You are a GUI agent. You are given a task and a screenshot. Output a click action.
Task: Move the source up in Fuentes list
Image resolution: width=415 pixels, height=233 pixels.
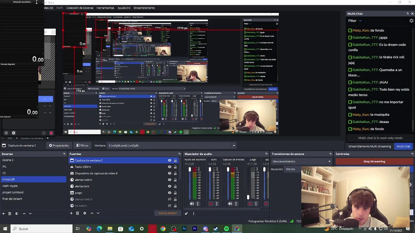[x=92, y=213]
